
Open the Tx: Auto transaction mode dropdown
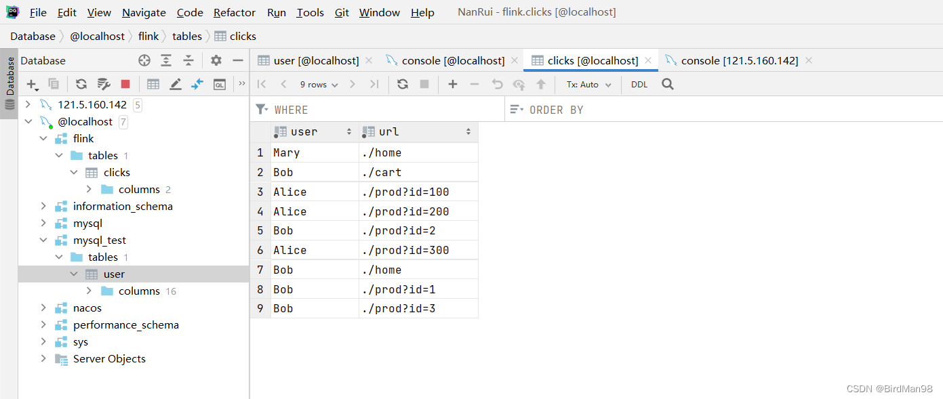click(589, 85)
